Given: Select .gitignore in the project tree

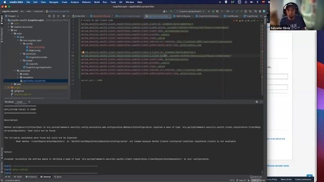Looking at the screenshot, I should point(19,91).
